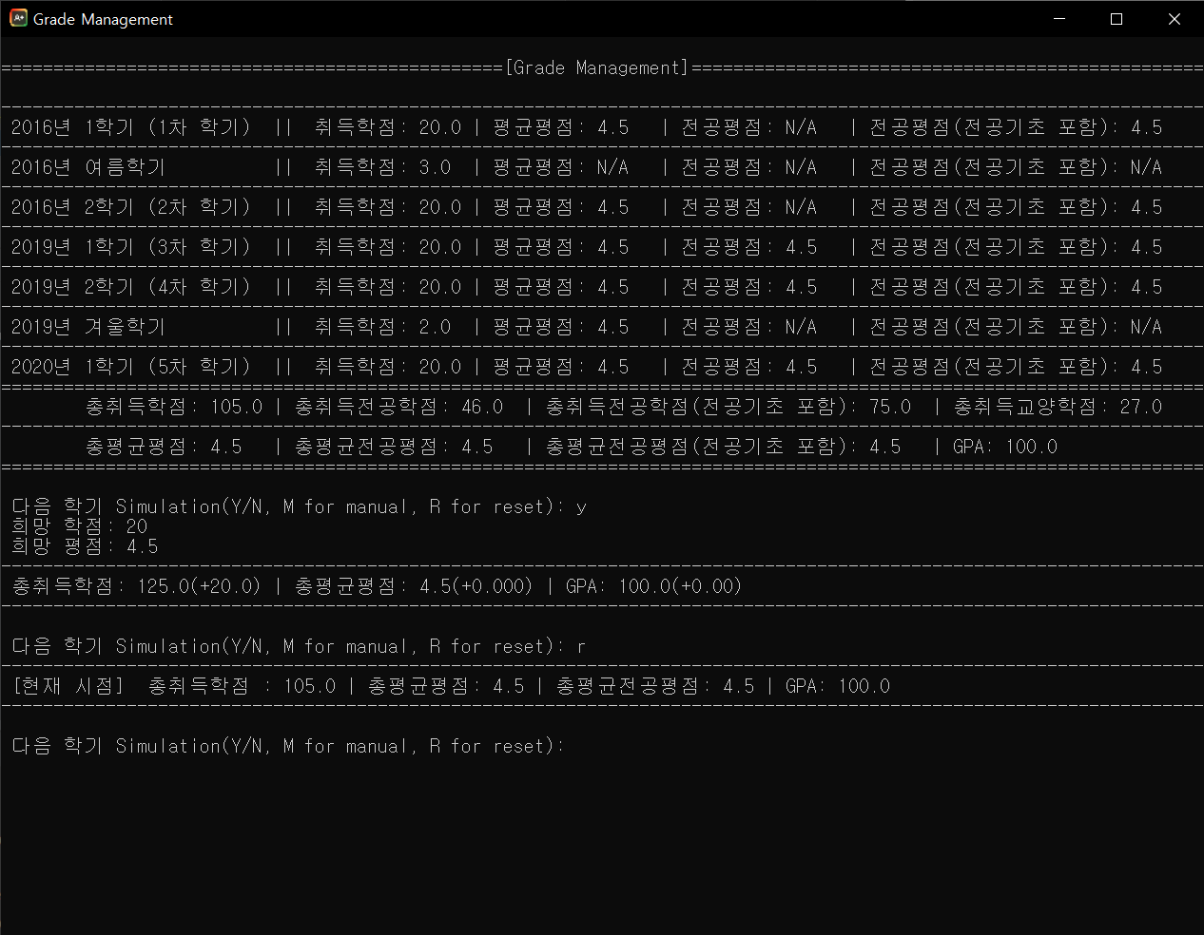1204x935 pixels.
Task: Select the "2016년 1학기 (1차 학기)" row label
Action: 130,127
